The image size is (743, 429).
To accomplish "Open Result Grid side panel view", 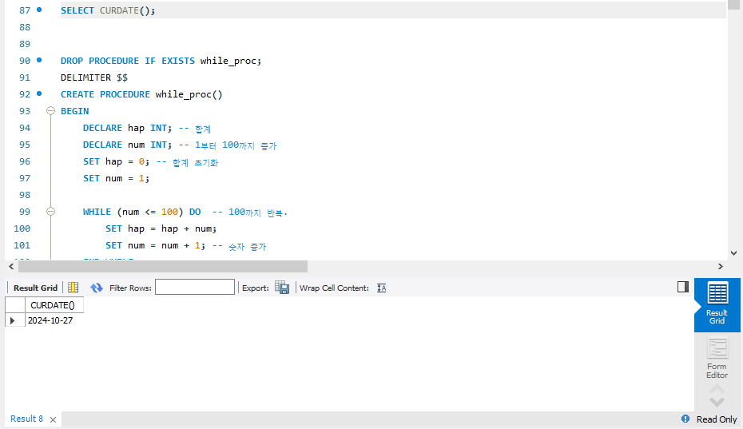I will pos(717,305).
